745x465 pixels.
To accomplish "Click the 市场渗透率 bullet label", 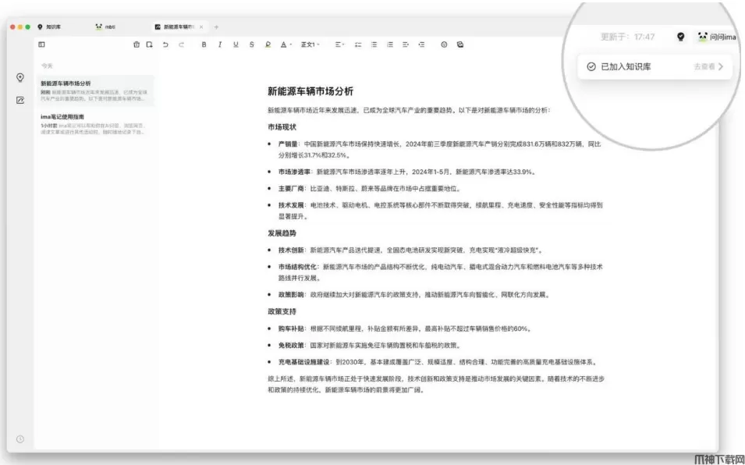I will point(294,172).
